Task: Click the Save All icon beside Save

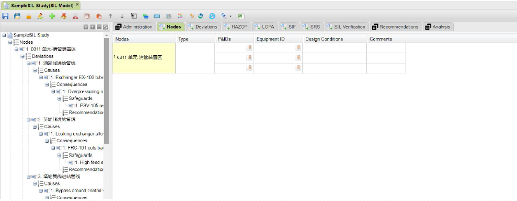Action: point(17,16)
